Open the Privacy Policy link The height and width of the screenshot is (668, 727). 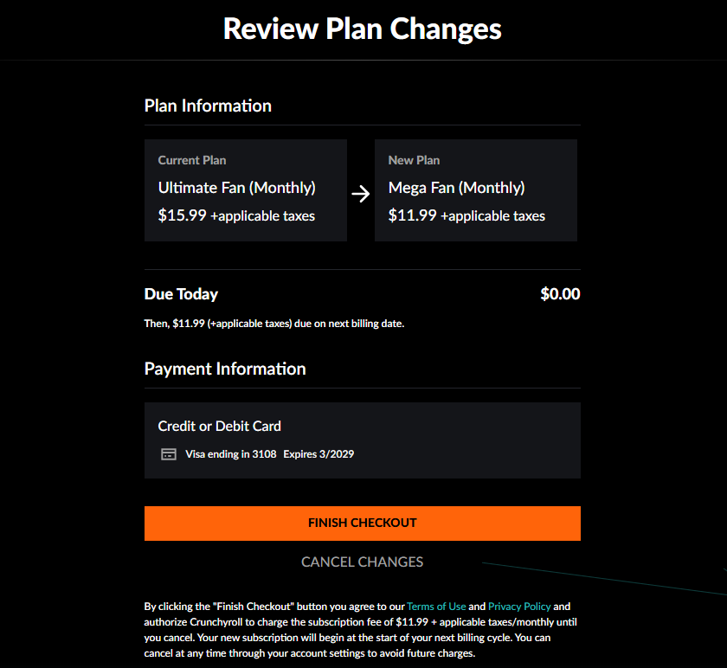pyautogui.click(x=519, y=606)
